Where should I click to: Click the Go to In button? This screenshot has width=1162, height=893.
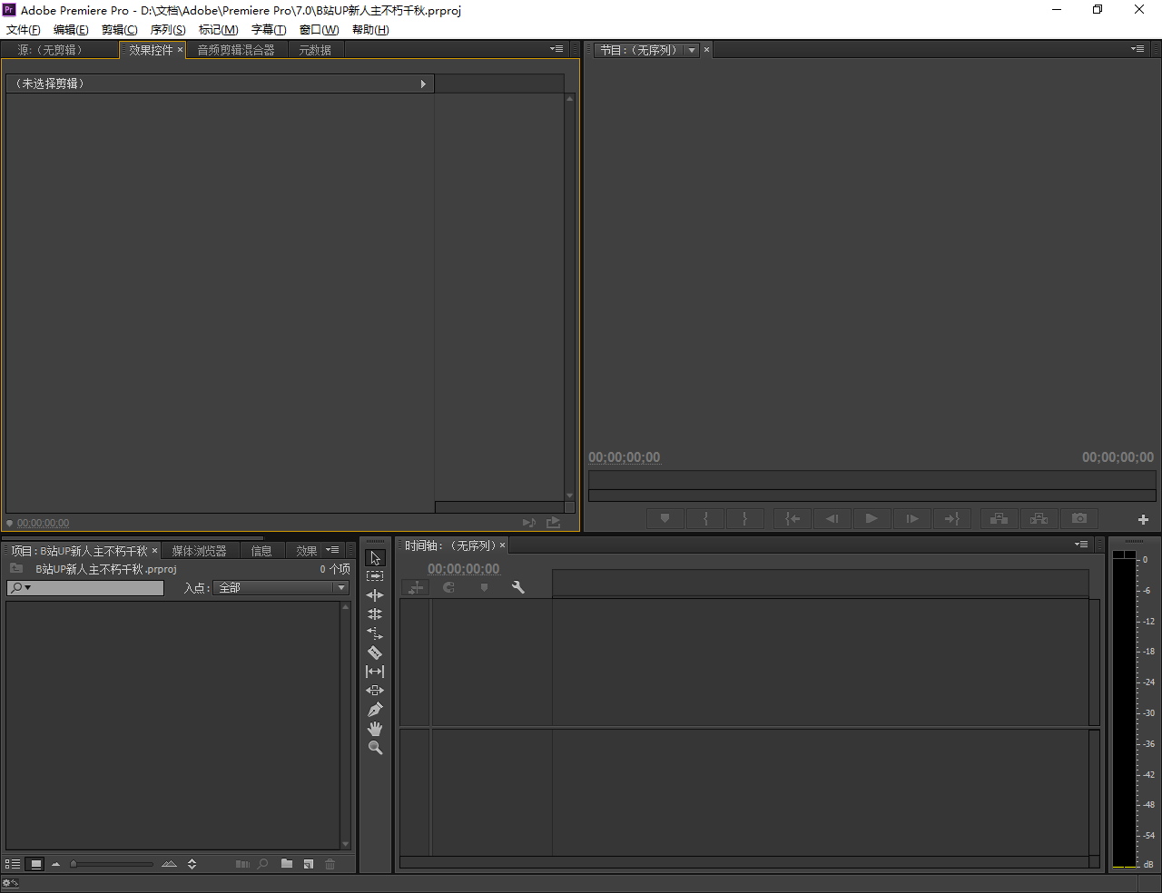pyautogui.click(x=793, y=518)
